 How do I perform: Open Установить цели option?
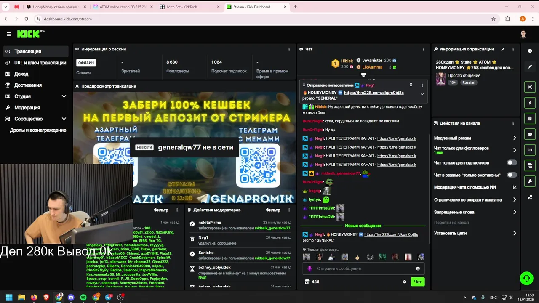[x=475, y=233]
